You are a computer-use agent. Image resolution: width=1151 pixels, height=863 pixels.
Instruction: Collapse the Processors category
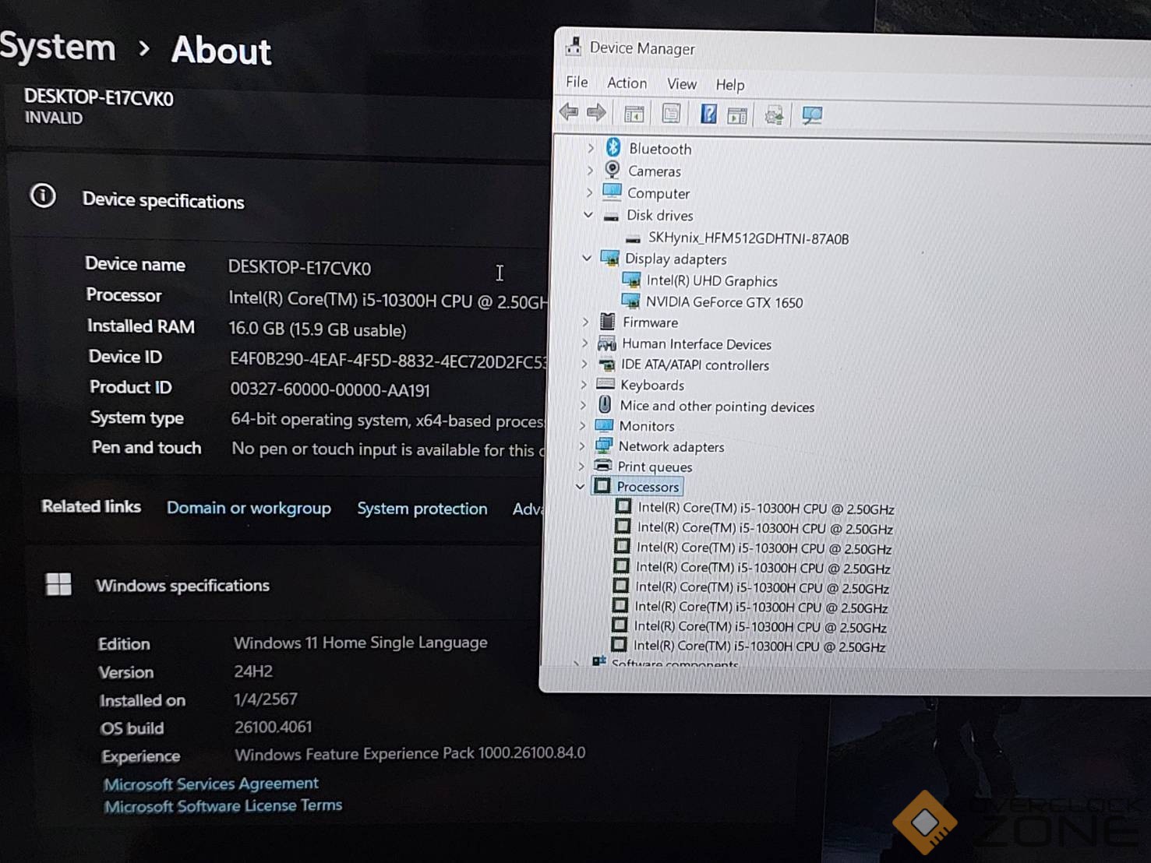581,487
